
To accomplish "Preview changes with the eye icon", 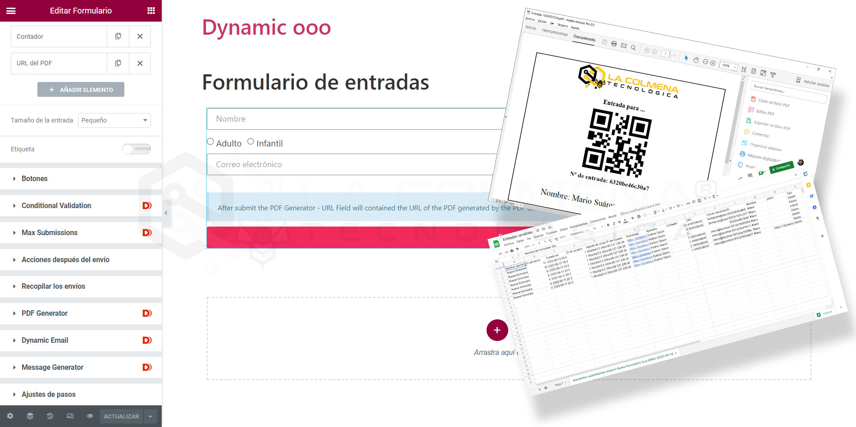I will point(90,416).
